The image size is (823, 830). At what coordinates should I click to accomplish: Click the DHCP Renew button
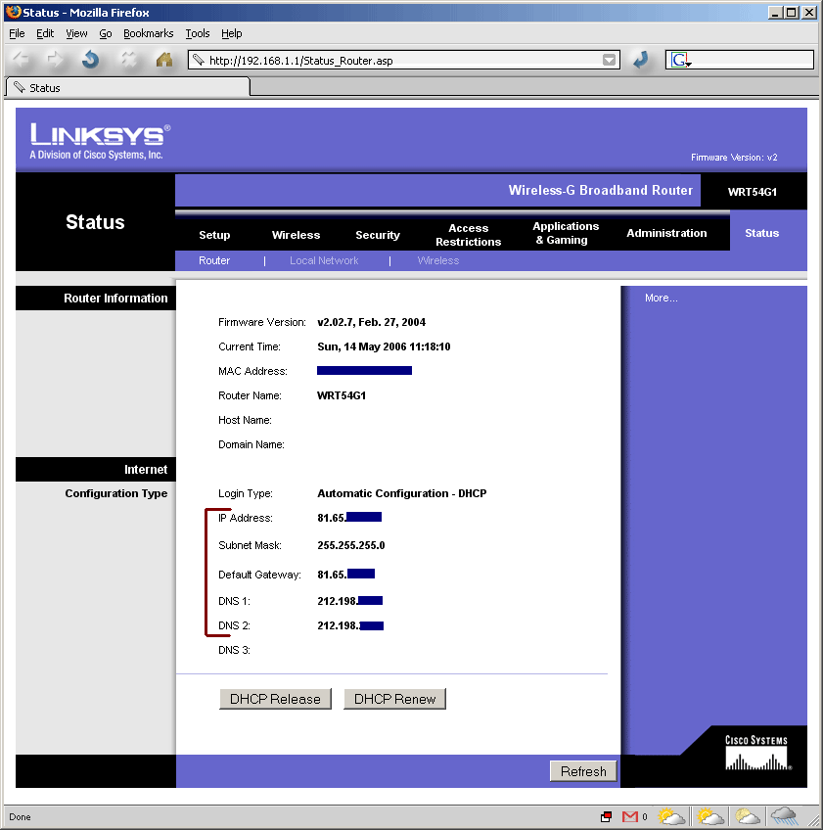394,699
